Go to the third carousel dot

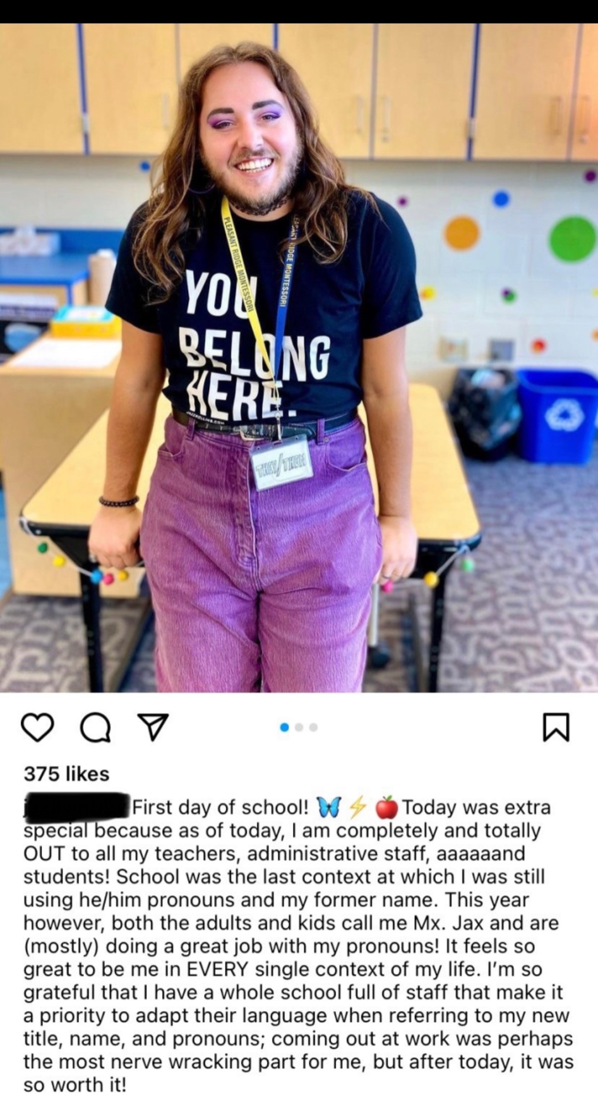313,727
